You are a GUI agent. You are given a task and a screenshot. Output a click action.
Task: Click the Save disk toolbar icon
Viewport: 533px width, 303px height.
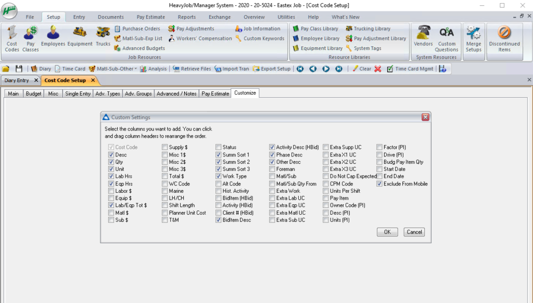[x=19, y=69]
